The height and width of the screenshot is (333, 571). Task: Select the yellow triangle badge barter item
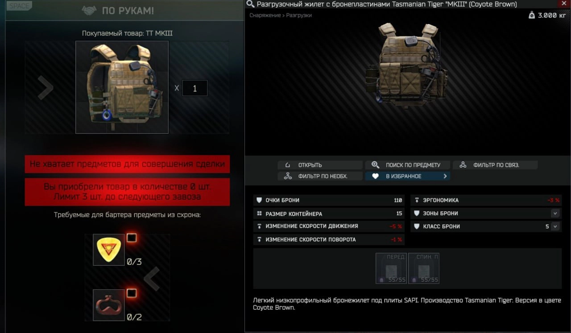(109, 250)
